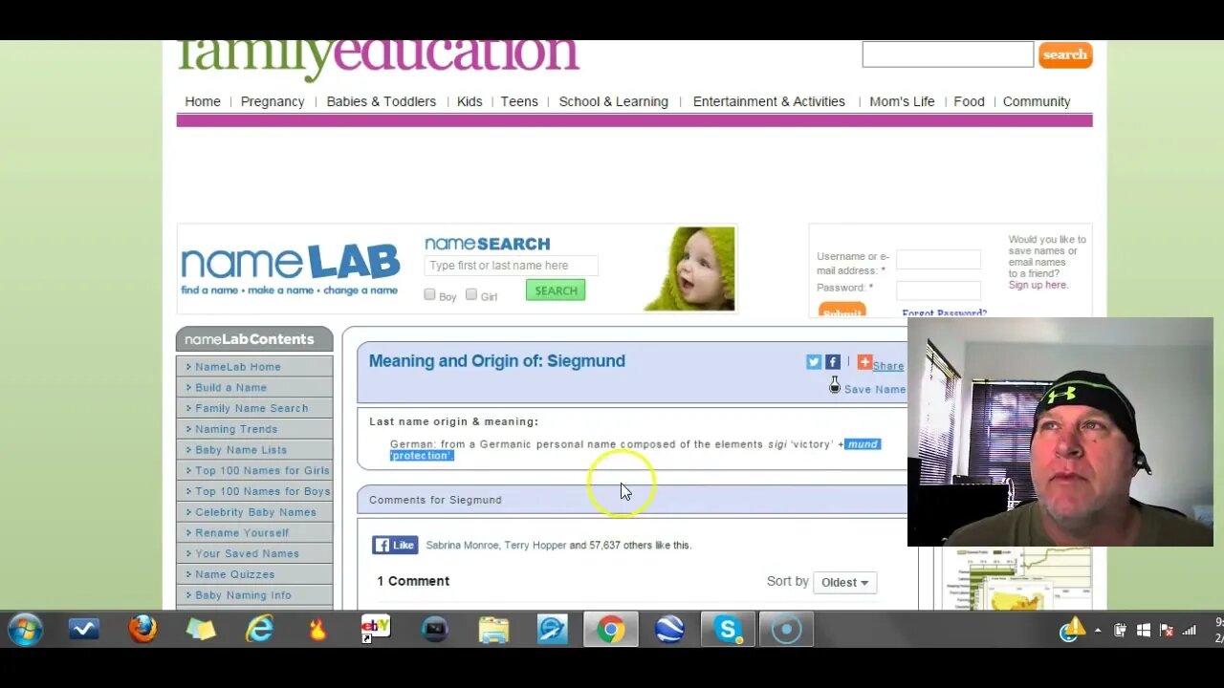This screenshot has height=688, width=1224.
Task: Open the dark monitor taskbar icon
Action: pyautogui.click(x=435, y=629)
